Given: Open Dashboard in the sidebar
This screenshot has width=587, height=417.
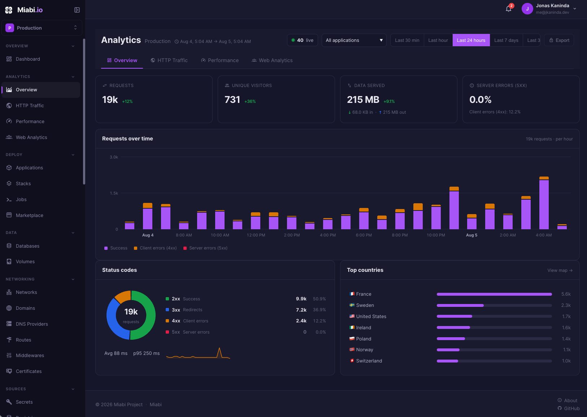Looking at the screenshot, I should coord(41,59).
